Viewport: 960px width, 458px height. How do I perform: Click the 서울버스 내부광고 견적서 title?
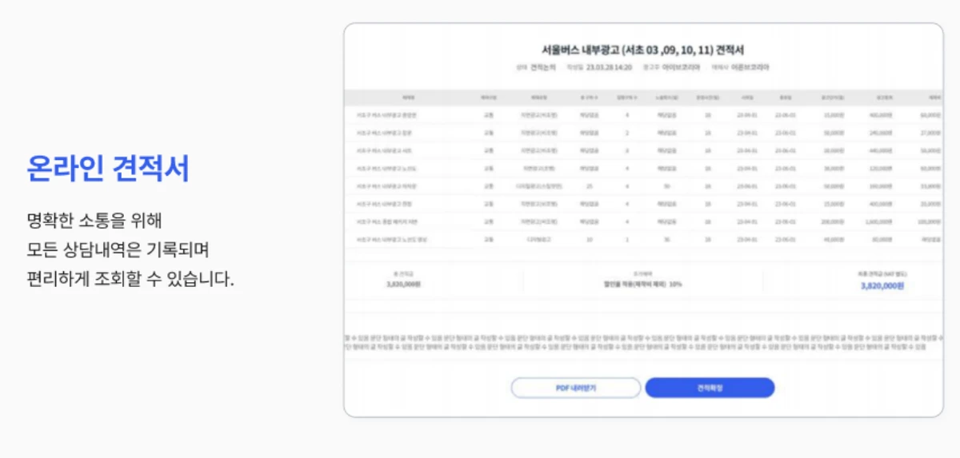point(643,50)
